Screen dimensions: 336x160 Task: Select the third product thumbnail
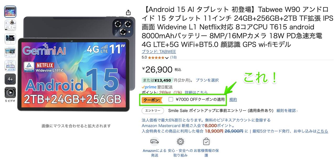tap(10, 39)
